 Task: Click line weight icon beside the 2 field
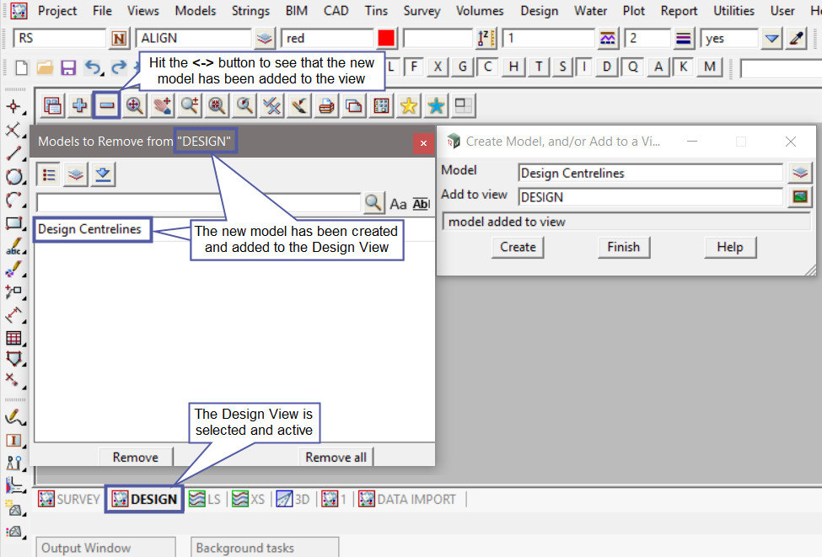point(683,39)
